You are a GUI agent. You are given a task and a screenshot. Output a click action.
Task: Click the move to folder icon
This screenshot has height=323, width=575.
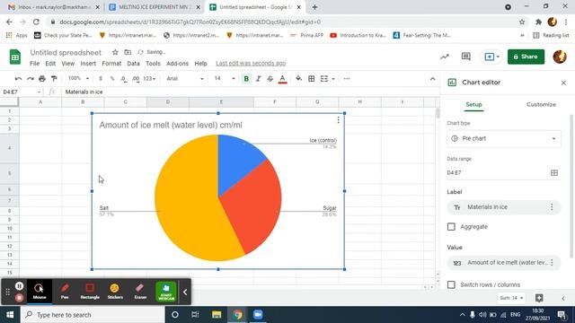(128, 52)
